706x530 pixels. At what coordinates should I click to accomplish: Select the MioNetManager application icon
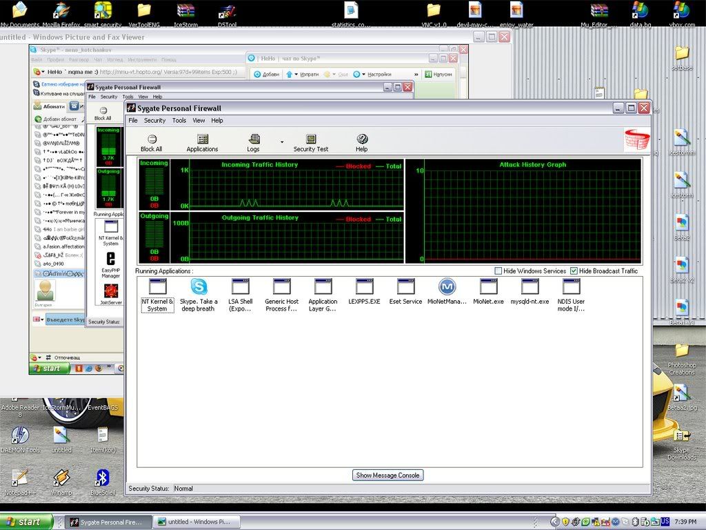tap(447, 292)
